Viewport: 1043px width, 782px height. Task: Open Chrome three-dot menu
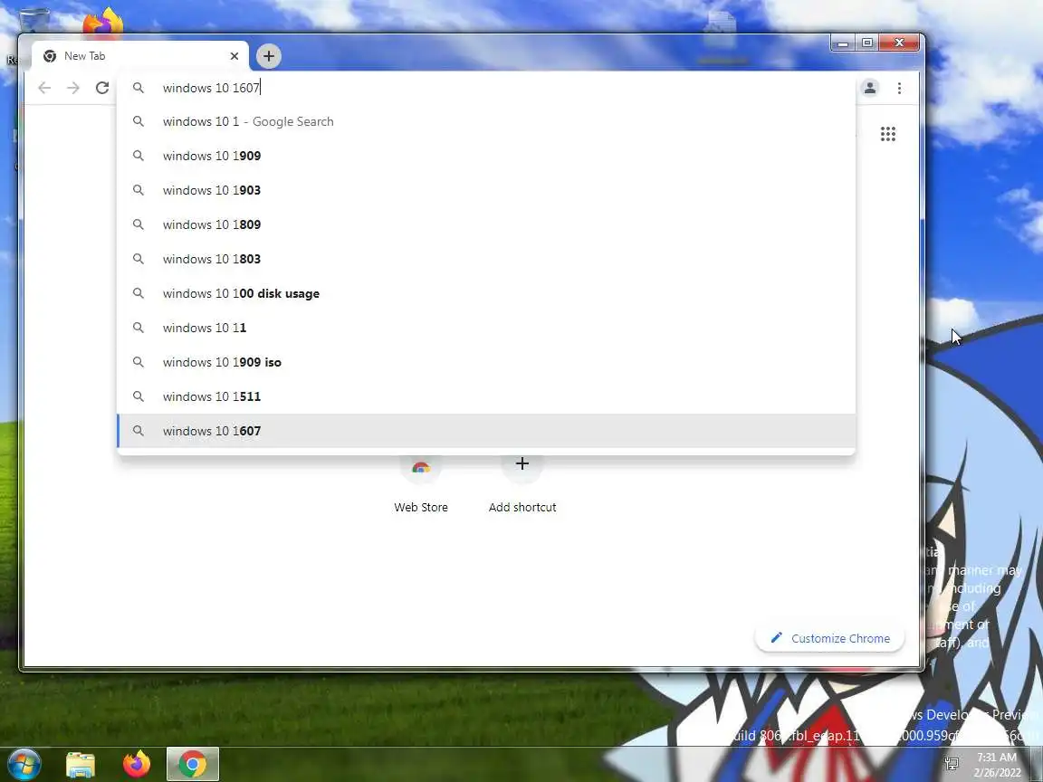[x=899, y=88]
